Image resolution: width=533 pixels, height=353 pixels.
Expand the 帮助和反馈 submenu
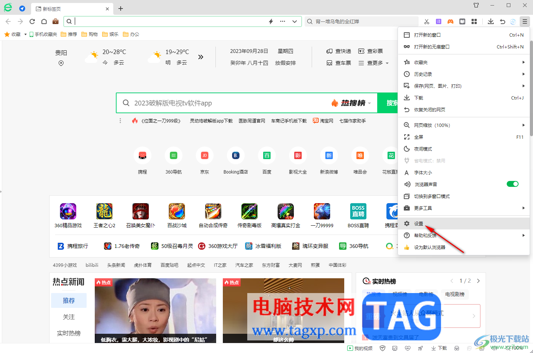464,235
